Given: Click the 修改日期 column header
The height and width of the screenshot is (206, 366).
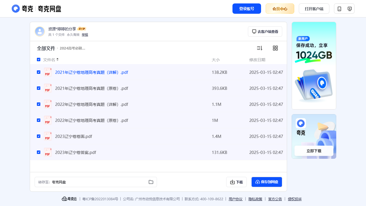Looking at the screenshot, I should [257, 60].
